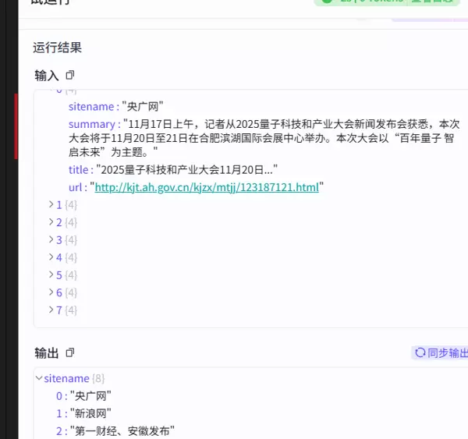This screenshot has width=468, height=439.
Task: Select output entry 1 "新浪网"
Action: (x=90, y=413)
